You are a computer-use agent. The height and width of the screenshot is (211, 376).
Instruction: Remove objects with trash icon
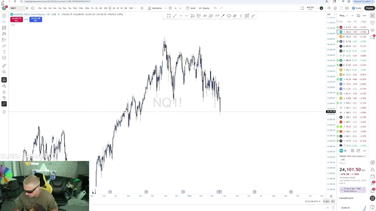coord(4,112)
